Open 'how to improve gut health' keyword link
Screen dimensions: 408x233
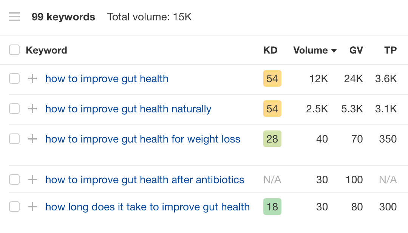tap(107, 79)
